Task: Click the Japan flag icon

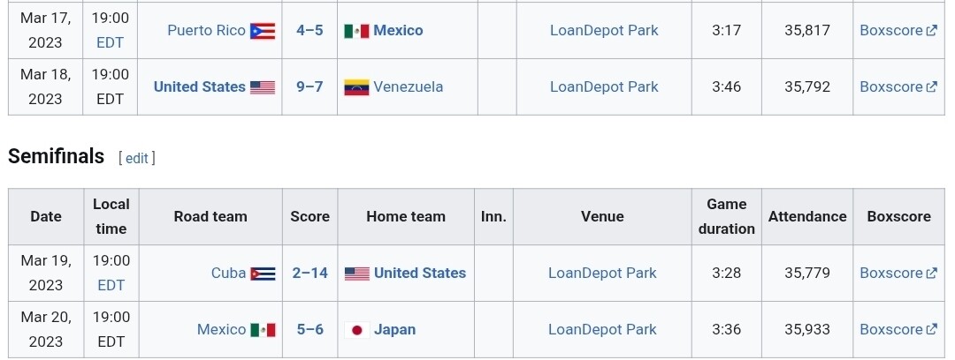Action: 356,330
